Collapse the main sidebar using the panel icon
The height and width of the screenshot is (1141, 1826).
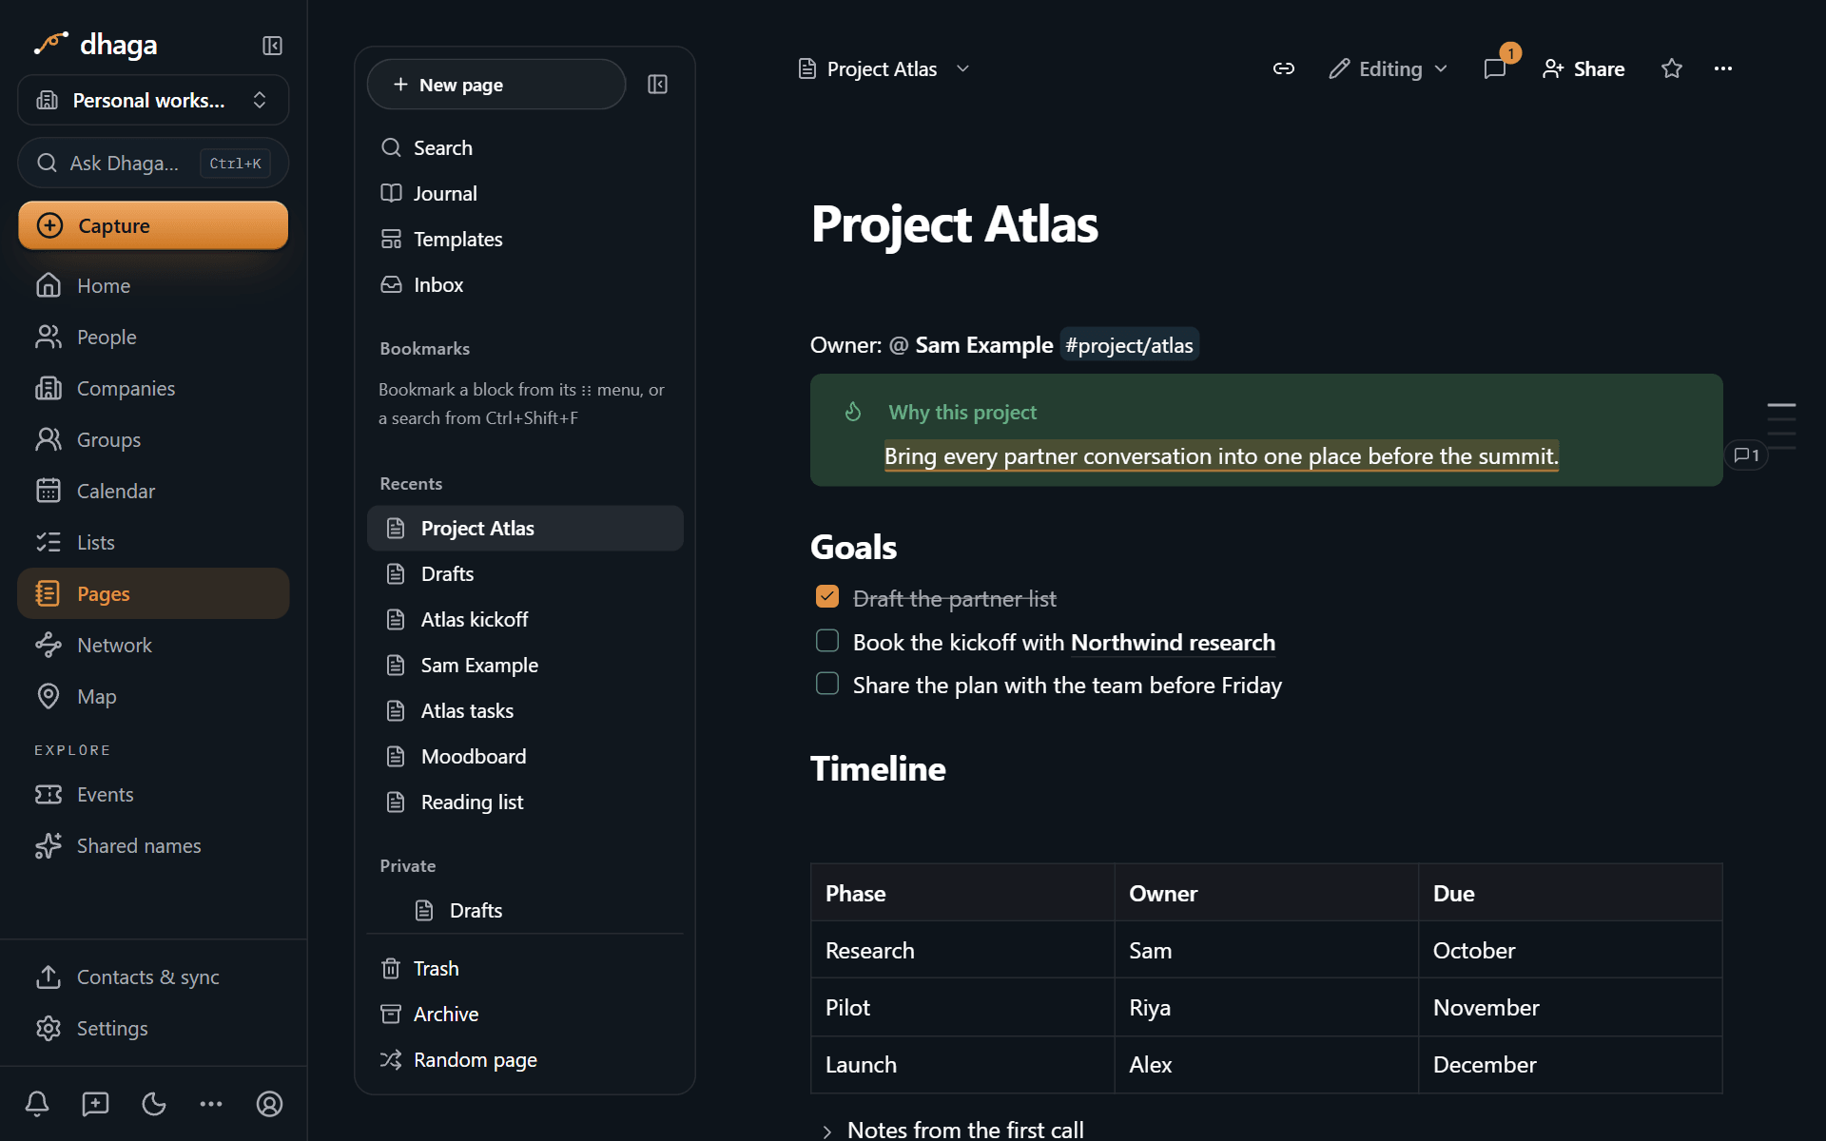pos(272,46)
